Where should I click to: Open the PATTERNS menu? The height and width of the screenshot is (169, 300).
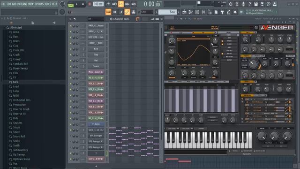pyautogui.click(x=22, y=4)
